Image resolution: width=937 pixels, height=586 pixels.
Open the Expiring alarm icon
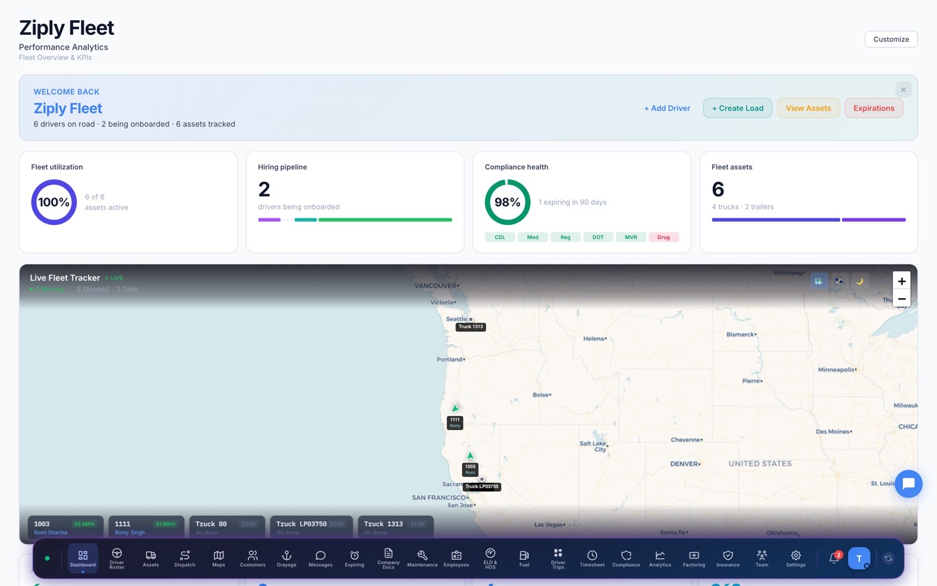coord(355,559)
